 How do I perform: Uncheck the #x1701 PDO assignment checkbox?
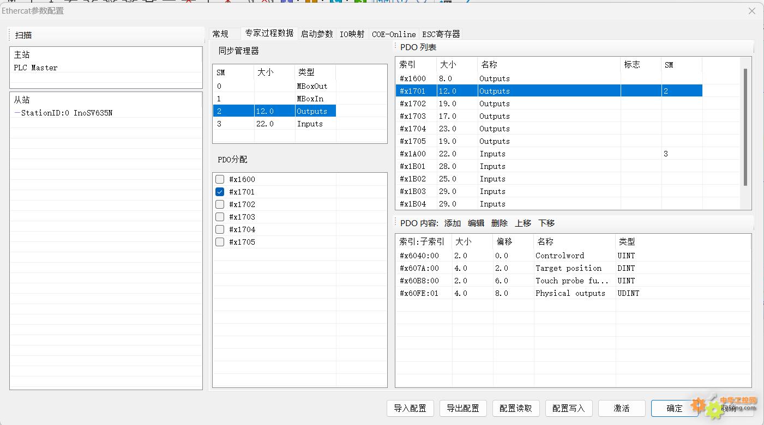(x=220, y=192)
